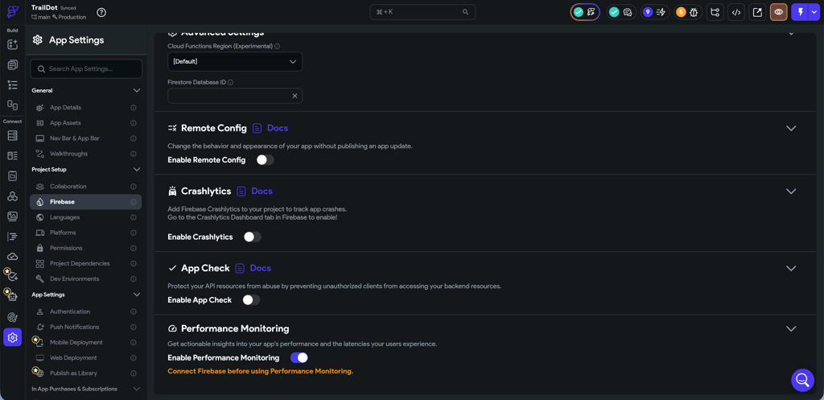Open the API cluster (three circles) icon
Screen dimensions: 824x400
(13, 196)
